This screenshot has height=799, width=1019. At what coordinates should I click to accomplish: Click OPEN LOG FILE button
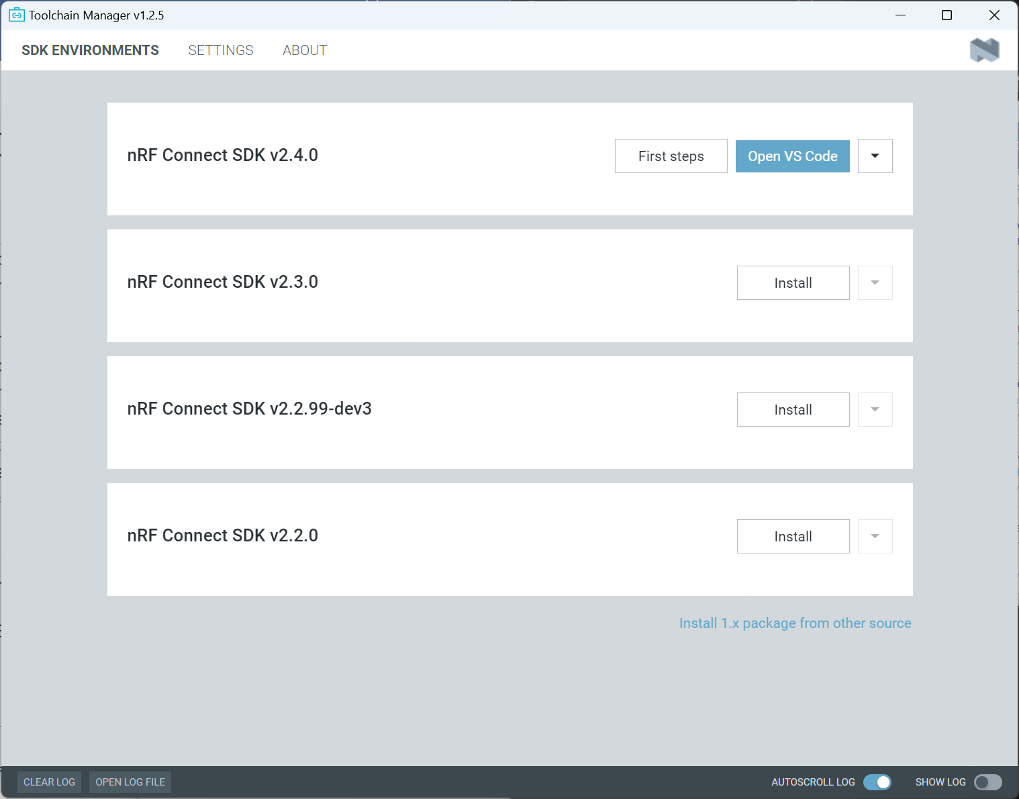click(x=130, y=782)
